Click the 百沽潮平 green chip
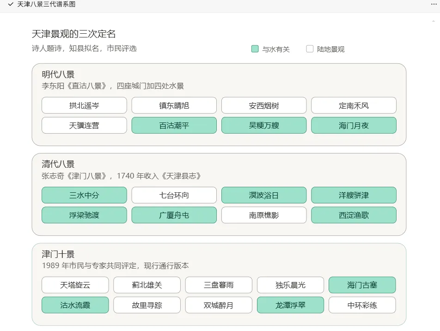The image size is (440, 331). click(174, 125)
